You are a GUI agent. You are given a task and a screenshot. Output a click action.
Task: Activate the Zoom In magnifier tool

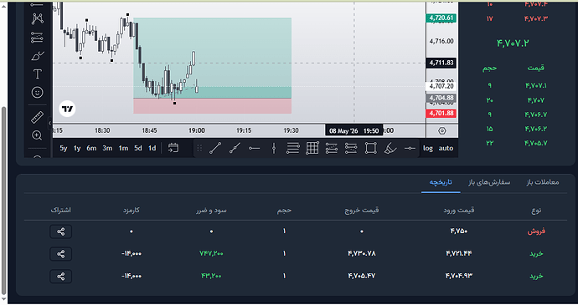[x=37, y=135]
